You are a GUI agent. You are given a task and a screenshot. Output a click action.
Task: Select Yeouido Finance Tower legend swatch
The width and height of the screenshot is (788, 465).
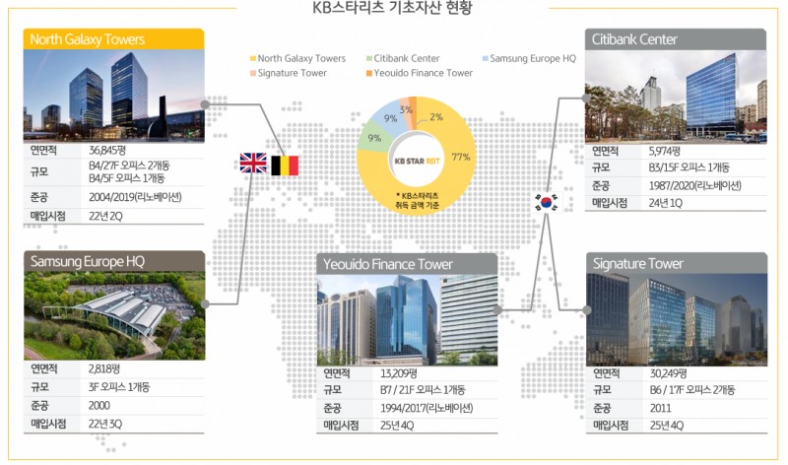(369, 73)
